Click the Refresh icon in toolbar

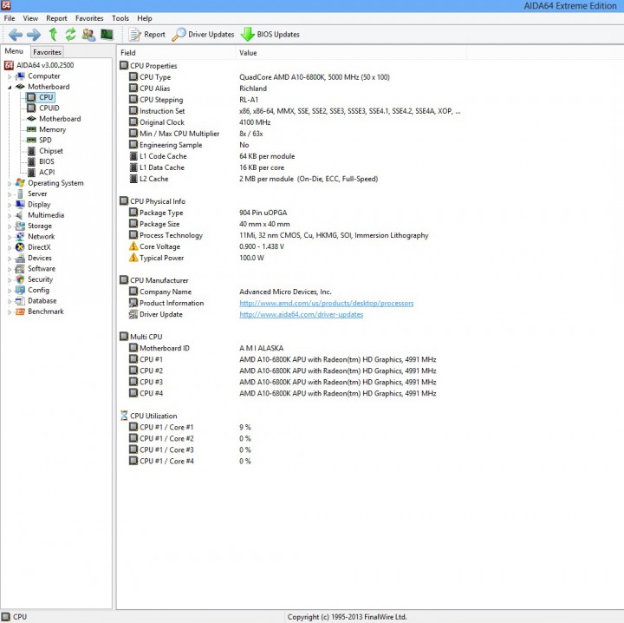(70, 35)
